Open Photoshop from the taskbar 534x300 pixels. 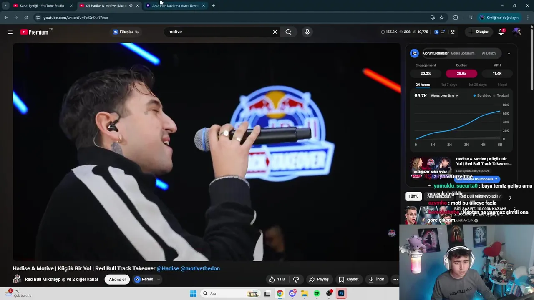(x=341, y=294)
